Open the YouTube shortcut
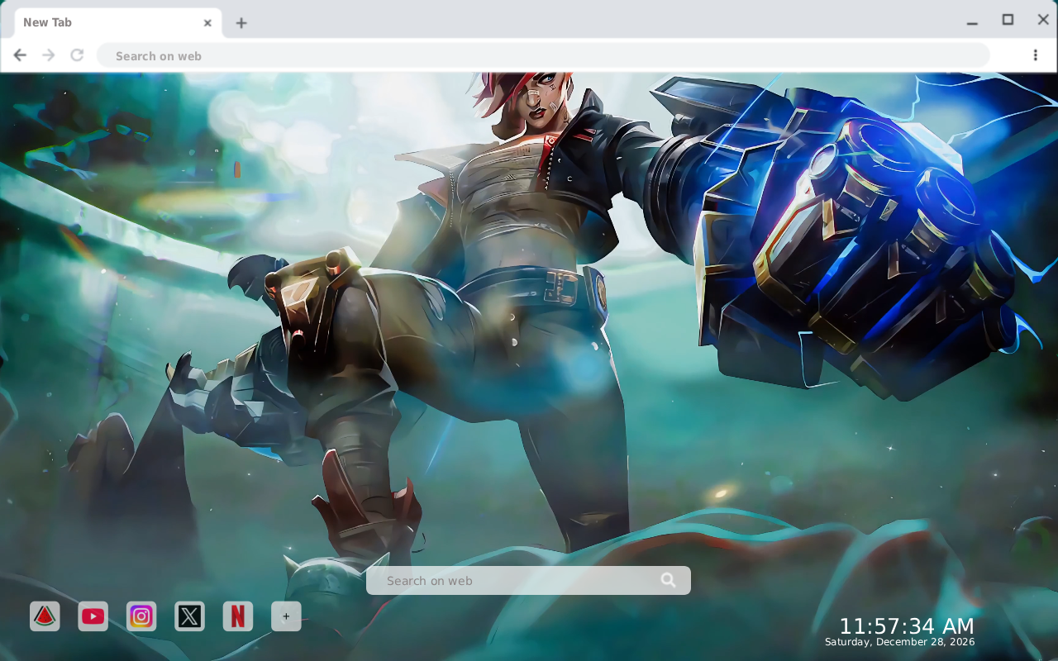The width and height of the screenshot is (1058, 661). coord(93,616)
